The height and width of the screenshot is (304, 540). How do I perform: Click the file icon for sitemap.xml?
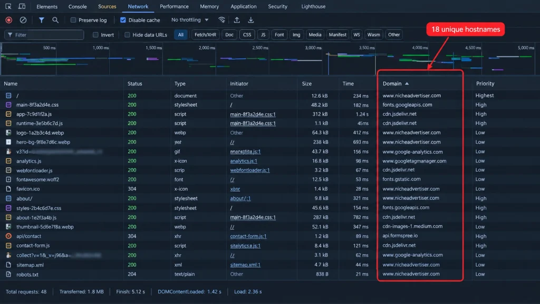point(8,265)
